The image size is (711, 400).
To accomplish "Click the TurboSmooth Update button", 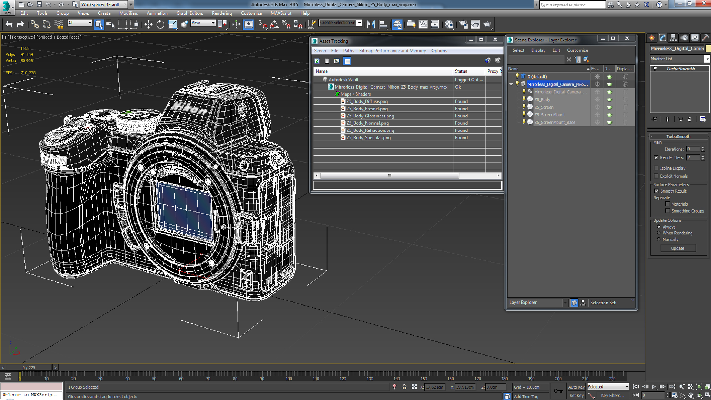I will [678, 249].
